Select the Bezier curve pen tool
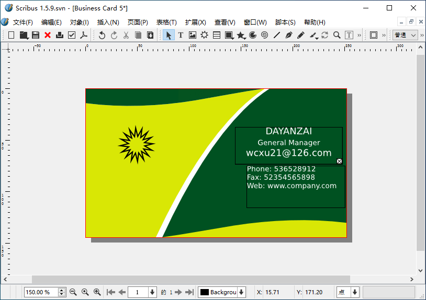Screen dimensions: 426x300 coord(288,35)
